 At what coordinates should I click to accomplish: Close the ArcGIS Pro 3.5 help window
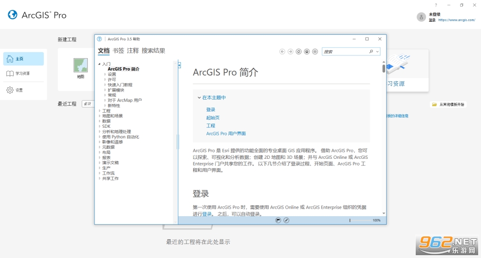click(x=380, y=39)
